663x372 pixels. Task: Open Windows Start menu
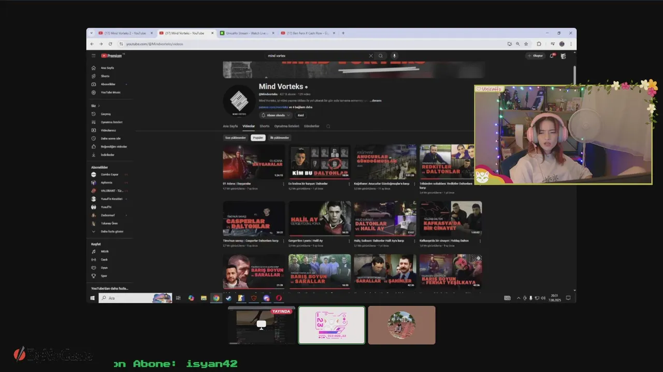pos(93,298)
